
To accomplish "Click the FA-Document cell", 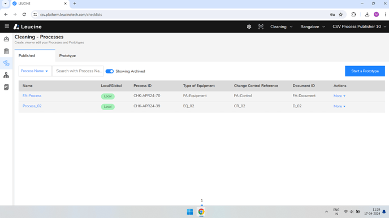I will (304, 95).
